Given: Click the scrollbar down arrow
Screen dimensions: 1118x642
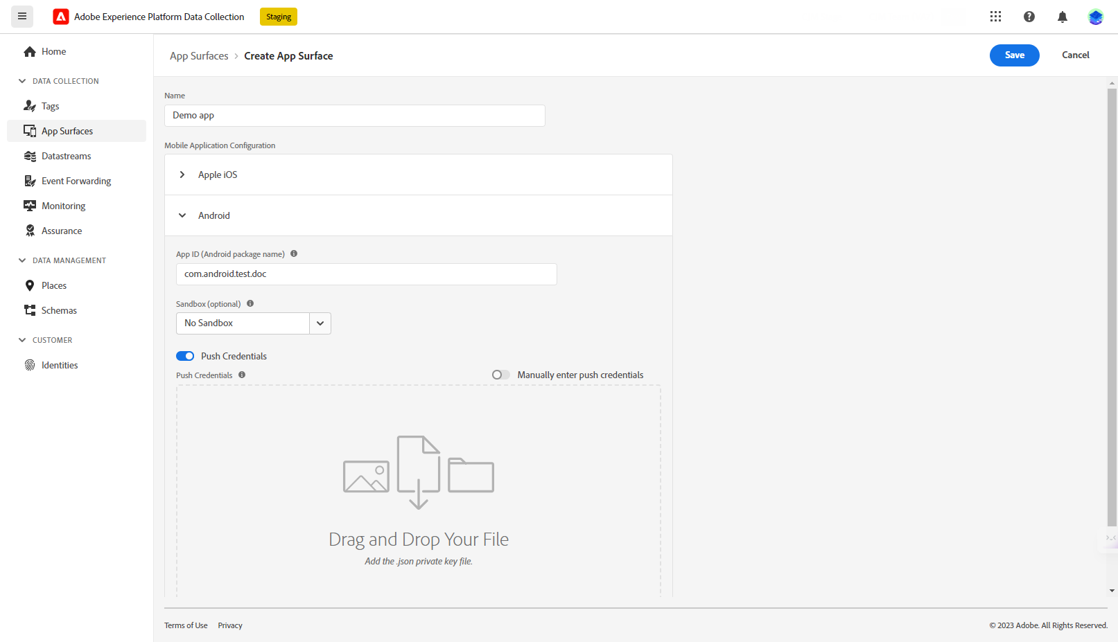Looking at the screenshot, I should [x=1112, y=591].
